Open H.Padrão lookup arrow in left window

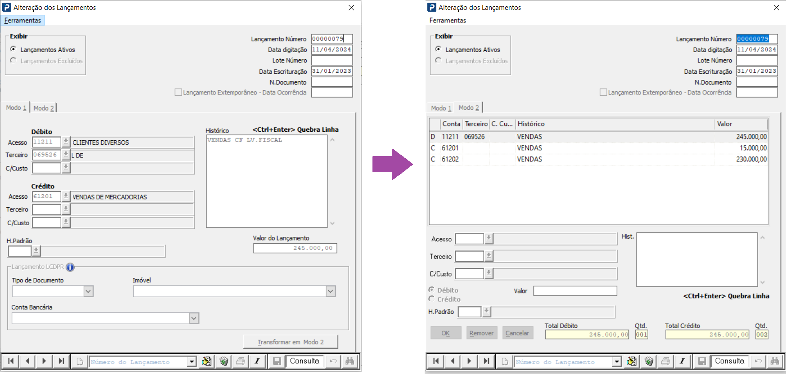pyautogui.click(x=36, y=251)
